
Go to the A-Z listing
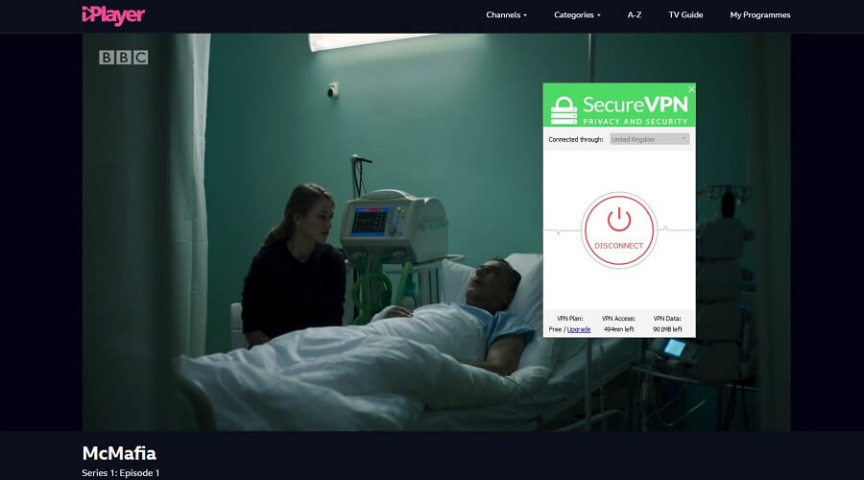pyautogui.click(x=635, y=14)
